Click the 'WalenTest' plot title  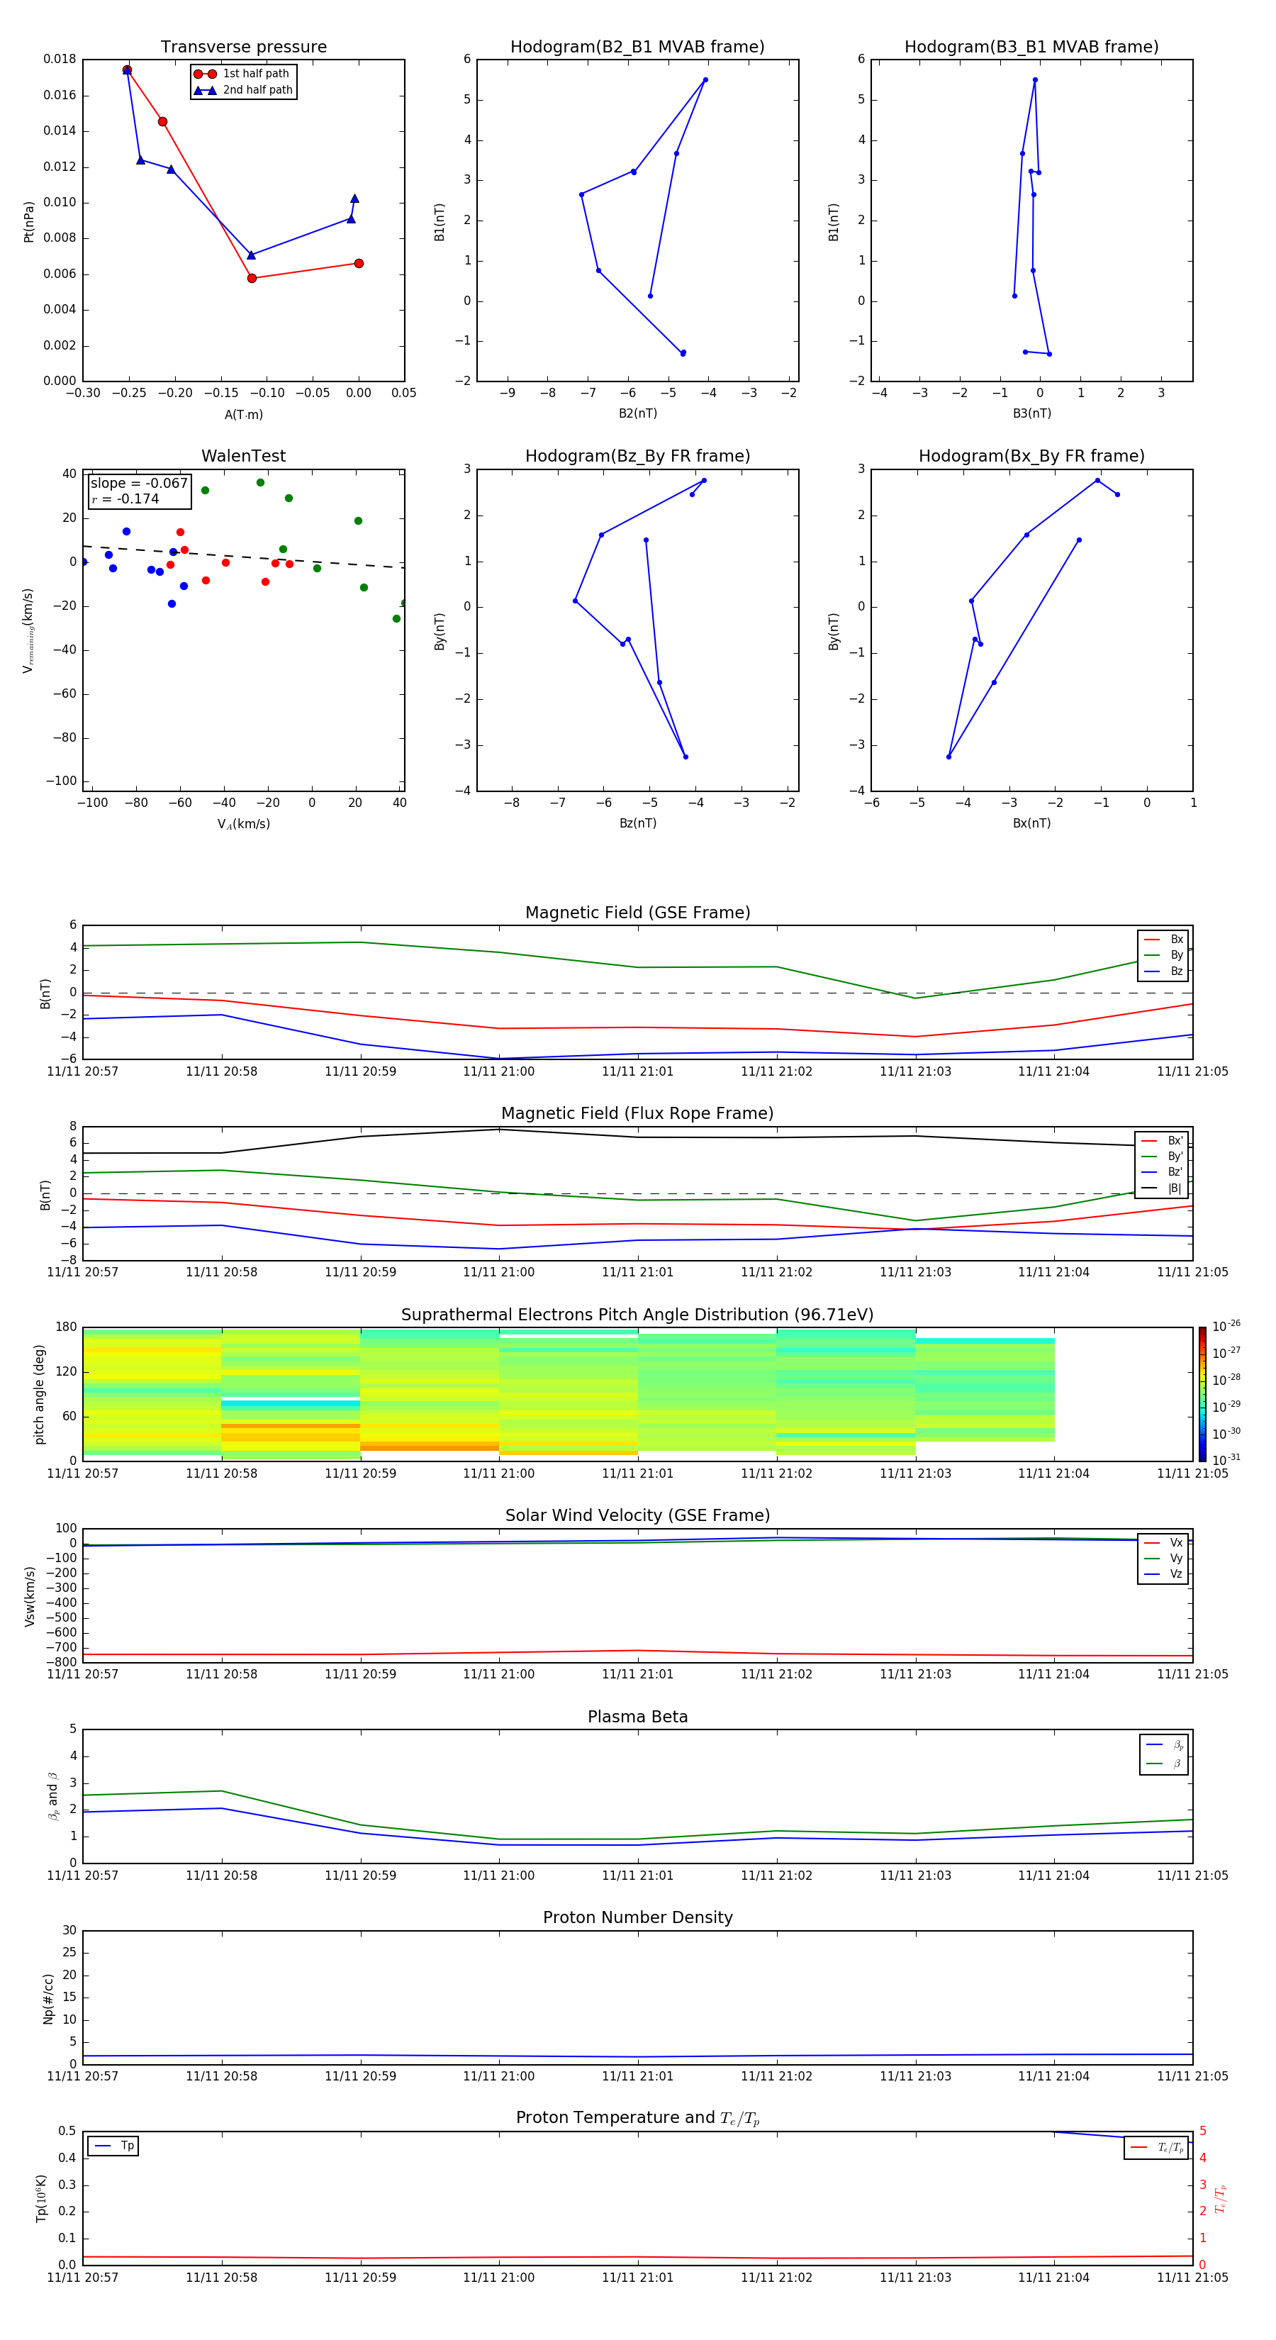pos(243,456)
